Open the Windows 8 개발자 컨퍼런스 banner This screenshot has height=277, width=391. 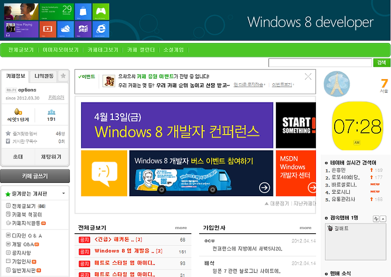pos(177,125)
